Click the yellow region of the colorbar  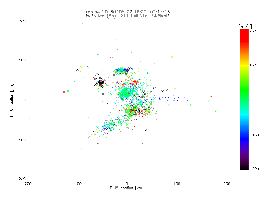coord(244,65)
